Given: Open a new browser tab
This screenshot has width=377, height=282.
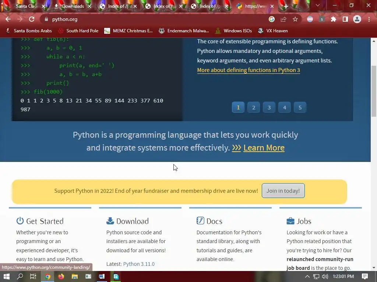Looking at the screenshot, I should pos(286,6).
